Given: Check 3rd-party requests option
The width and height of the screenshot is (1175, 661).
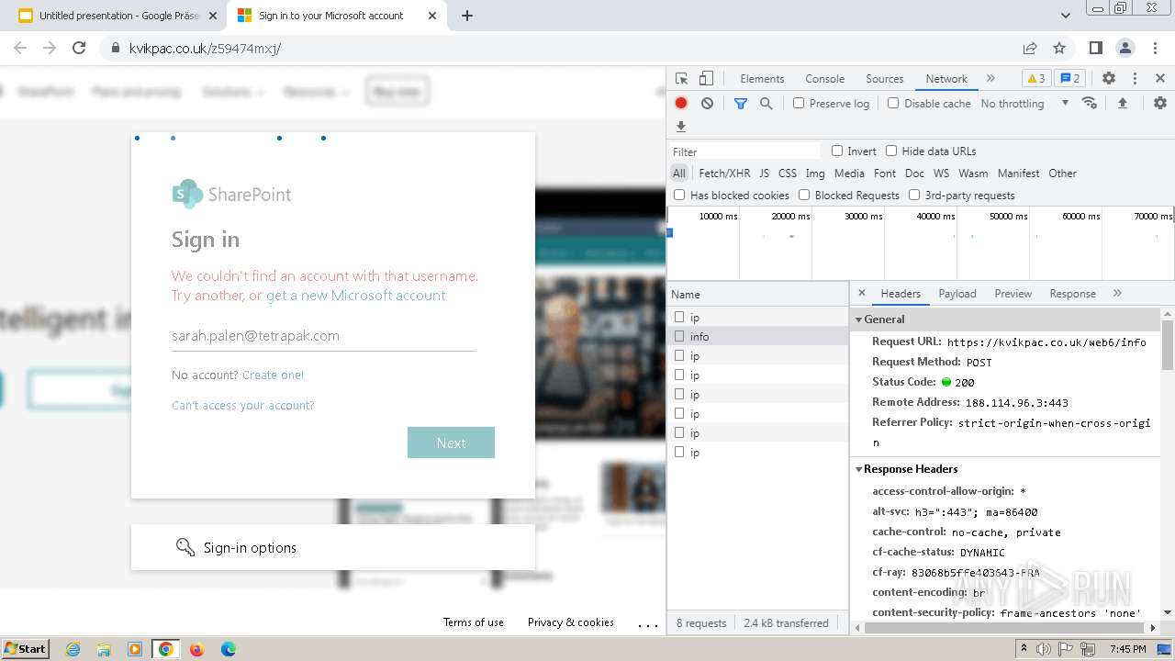Looking at the screenshot, I should point(914,195).
